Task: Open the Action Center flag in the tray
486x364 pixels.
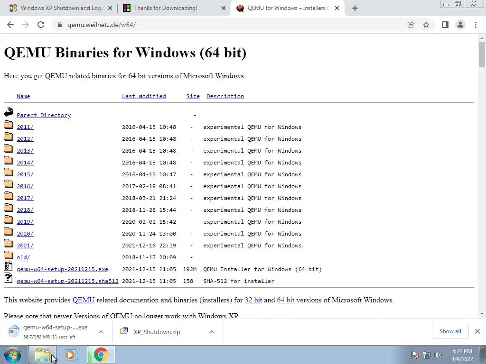Action: [x=415, y=355]
